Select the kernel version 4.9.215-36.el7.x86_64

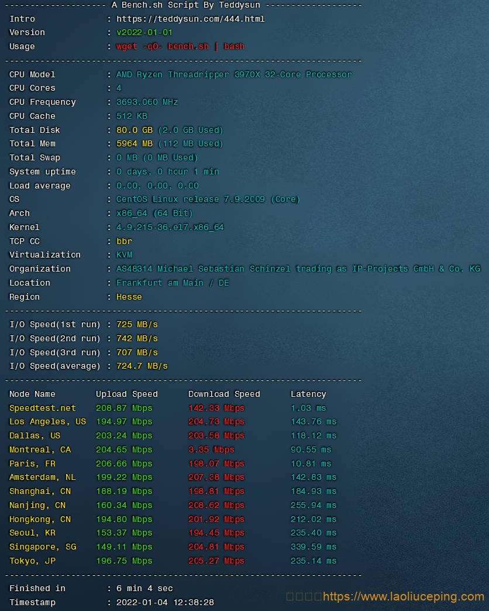[170, 227]
